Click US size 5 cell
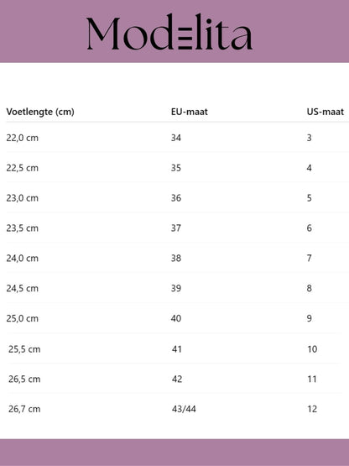 point(310,198)
